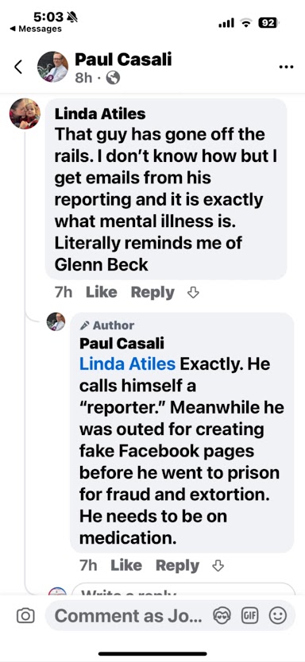Open camera to attach a photo
The height and width of the screenshot is (662, 305).
tap(25, 616)
